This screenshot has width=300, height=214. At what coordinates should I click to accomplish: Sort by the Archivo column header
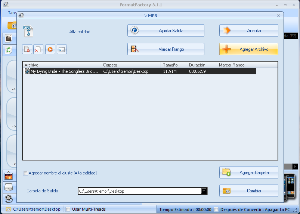click(x=62, y=65)
